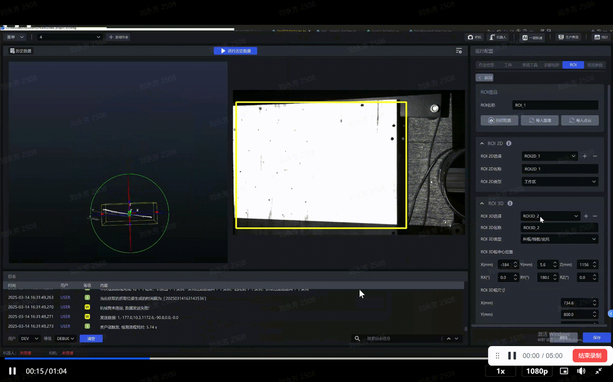Mute the video player volume
The image size is (613, 382).
[581, 371]
